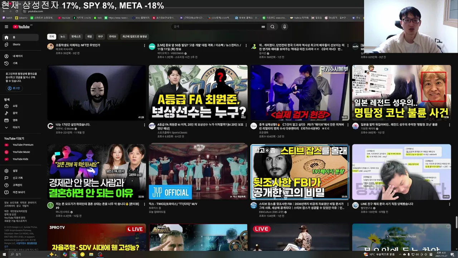Screen dimensions: 458x258
Task: Open the on-screen keyboard icon in search box
Action: pyautogui.click(x=263, y=27)
